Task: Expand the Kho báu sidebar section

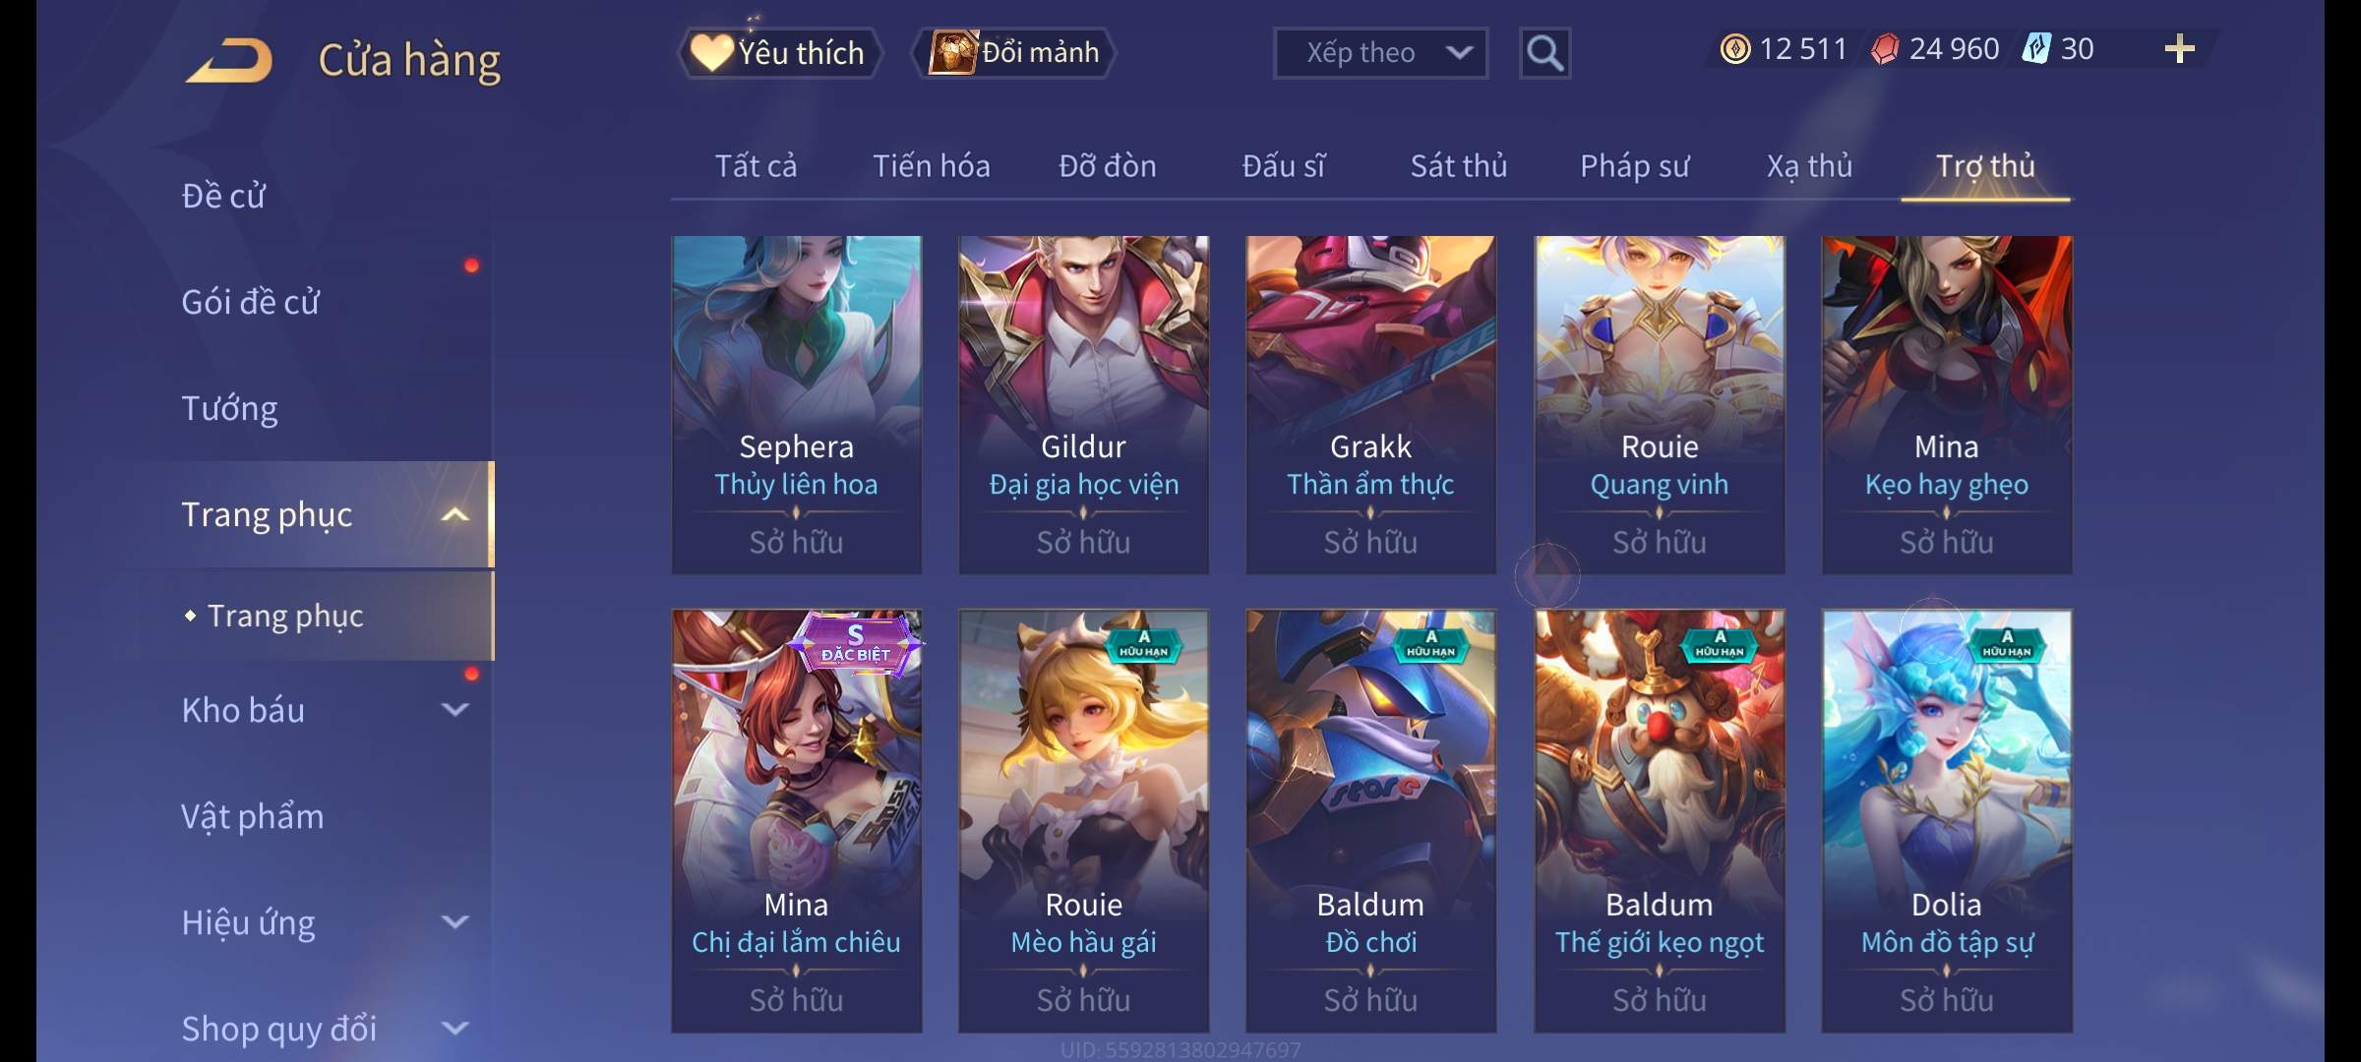Action: [x=454, y=709]
